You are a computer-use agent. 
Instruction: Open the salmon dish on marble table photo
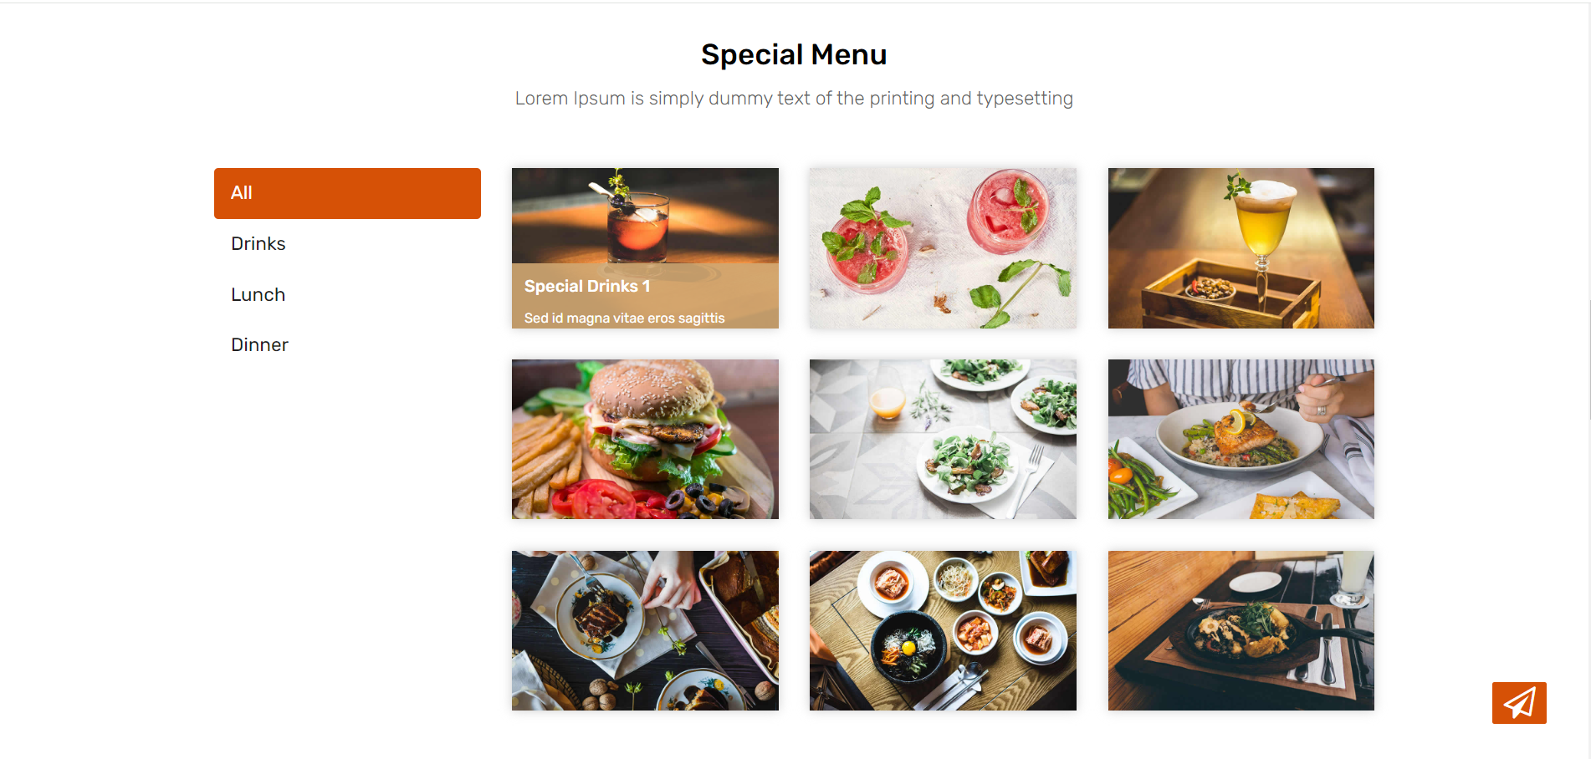click(1241, 440)
